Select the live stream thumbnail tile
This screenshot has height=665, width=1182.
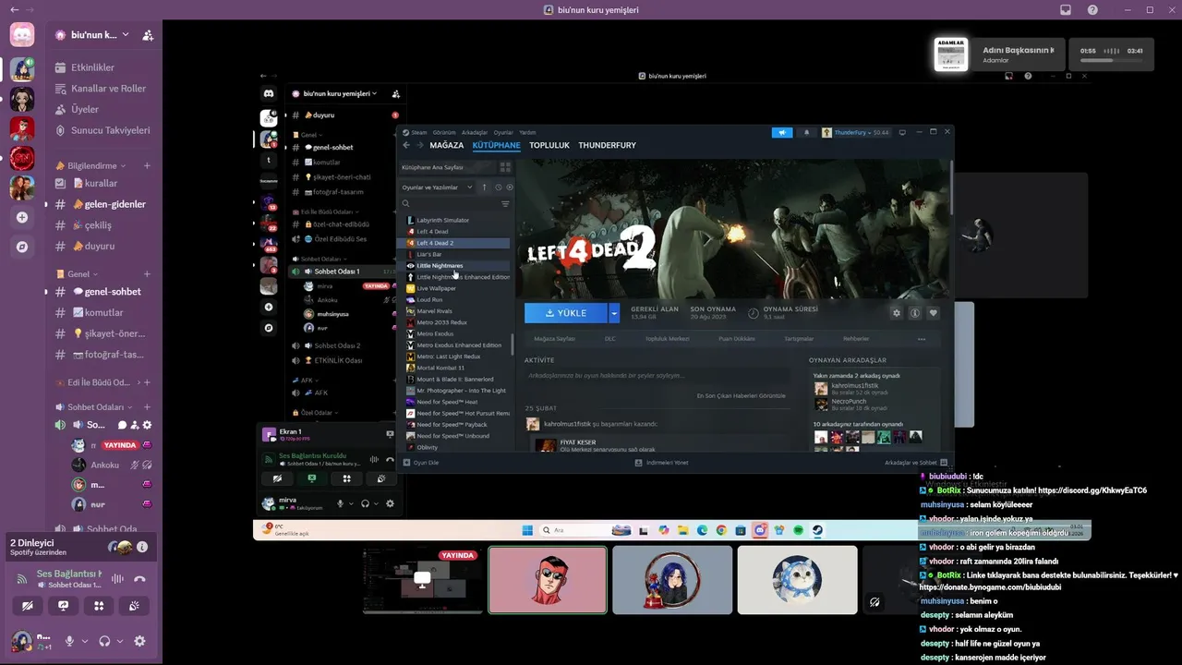coord(424,580)
